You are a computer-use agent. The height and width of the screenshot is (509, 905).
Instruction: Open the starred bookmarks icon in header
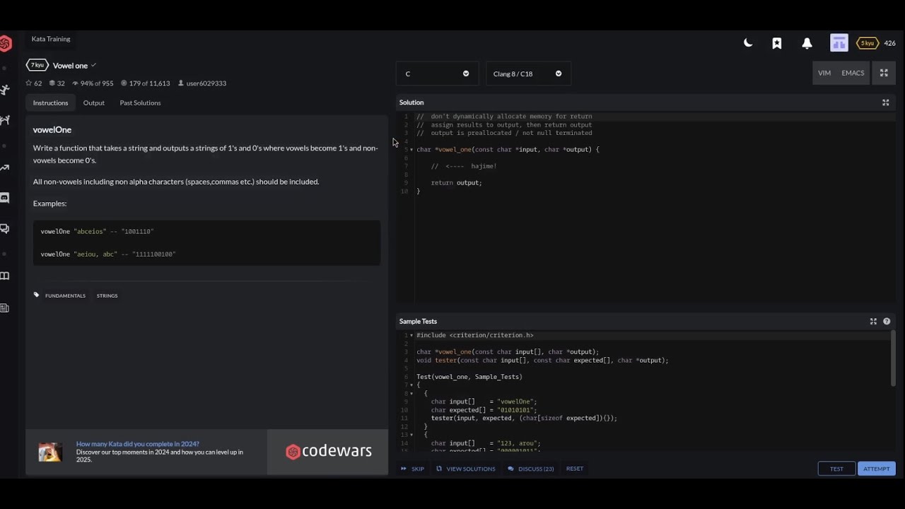pyautogui.click(x=777, y=43)
